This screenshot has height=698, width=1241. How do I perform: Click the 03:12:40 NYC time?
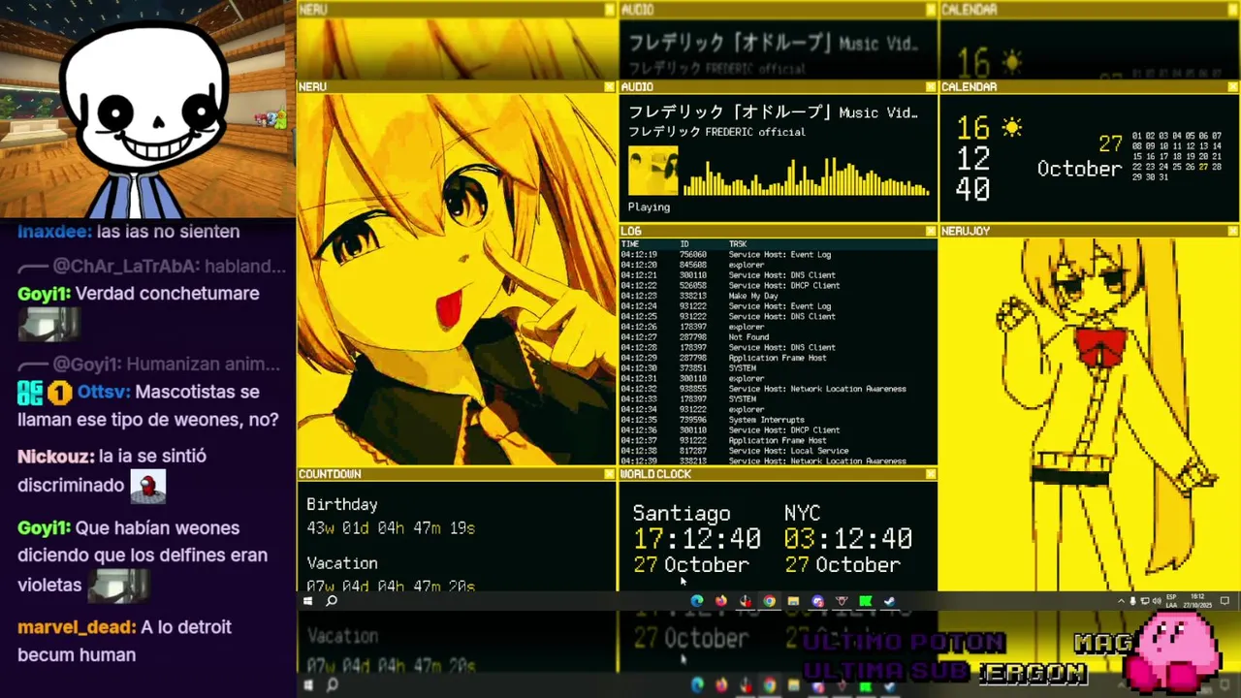[x=848, y=539]
